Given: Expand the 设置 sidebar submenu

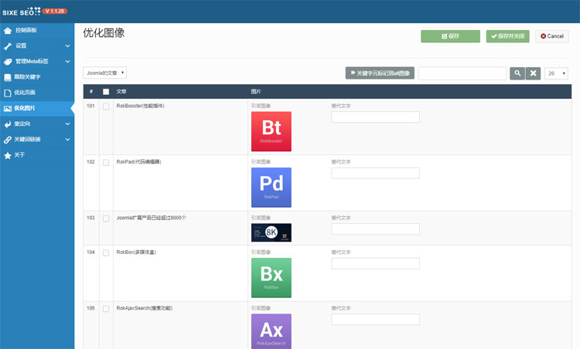Looking at the screenshot, I should tap(37, 46).
